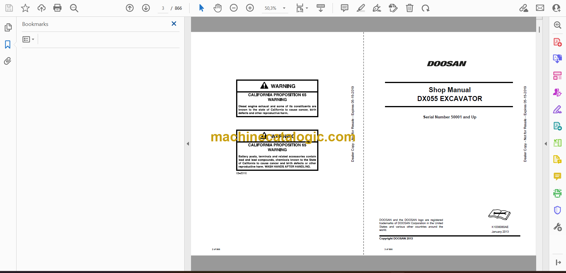Rotate the page clockwise
The height and width of the screenshot is (273, 566).
click(425, 8)
